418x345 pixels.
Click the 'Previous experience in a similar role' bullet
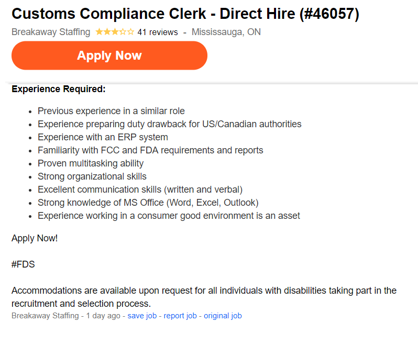coord(111,111)
